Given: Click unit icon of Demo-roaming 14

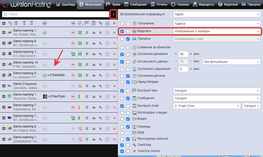Looking at the screenshot, I should pos(9,64).
